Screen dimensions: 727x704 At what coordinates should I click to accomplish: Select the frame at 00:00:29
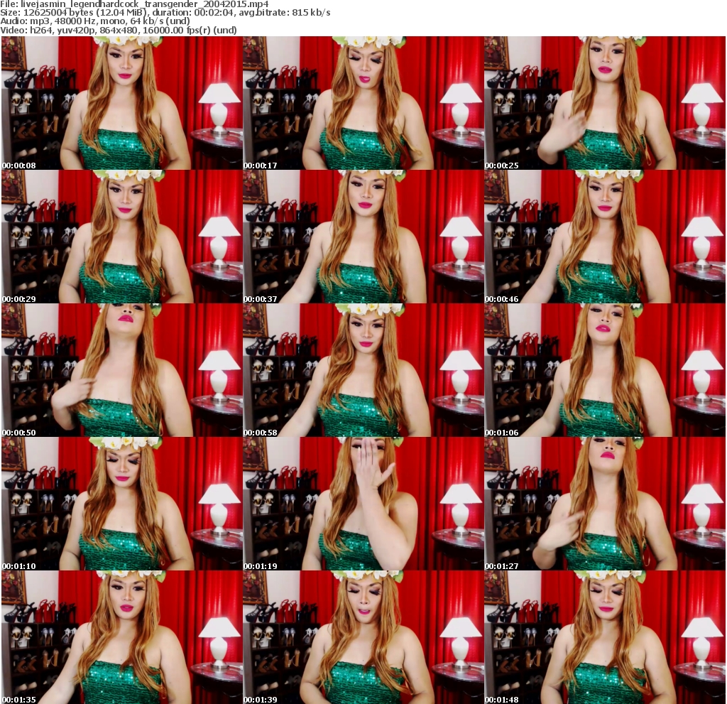(x=122, y=237)
